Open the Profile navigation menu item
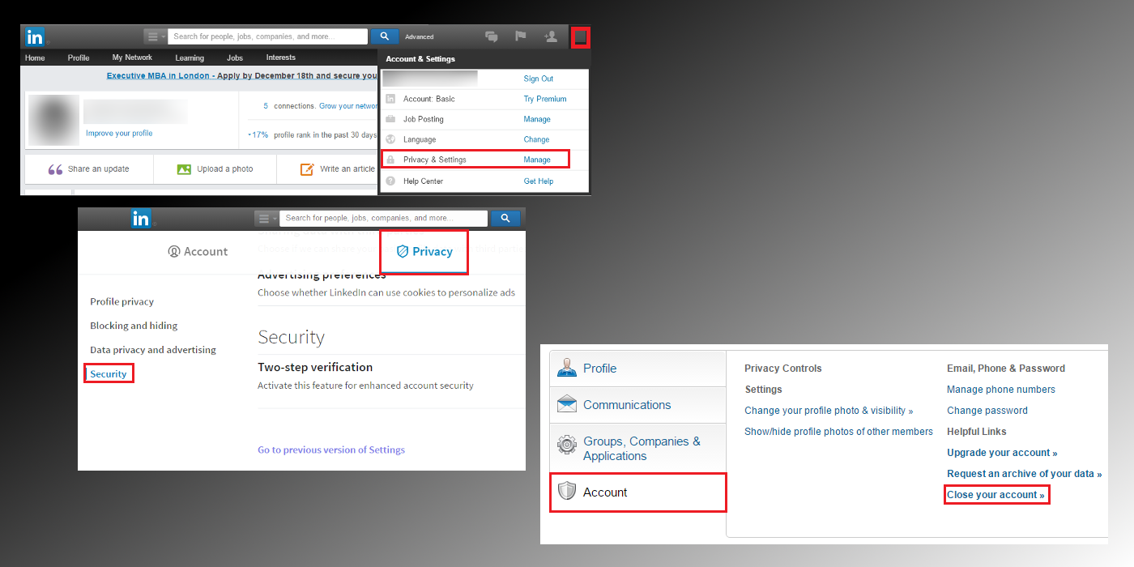The width and height of the screenshot is (1134, 567). [79, 58]
